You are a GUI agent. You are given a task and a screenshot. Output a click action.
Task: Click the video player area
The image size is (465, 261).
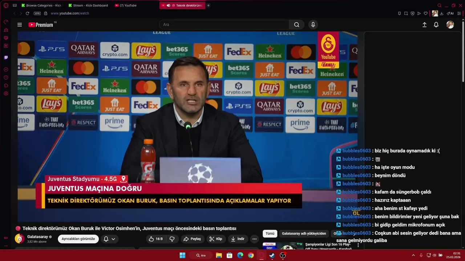click(187, 127)
